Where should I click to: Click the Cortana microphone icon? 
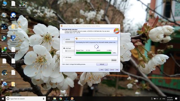click(44, 98)
